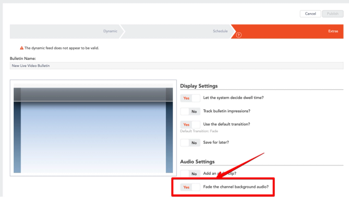Click the Audio Settings heading

pos(197,162)
